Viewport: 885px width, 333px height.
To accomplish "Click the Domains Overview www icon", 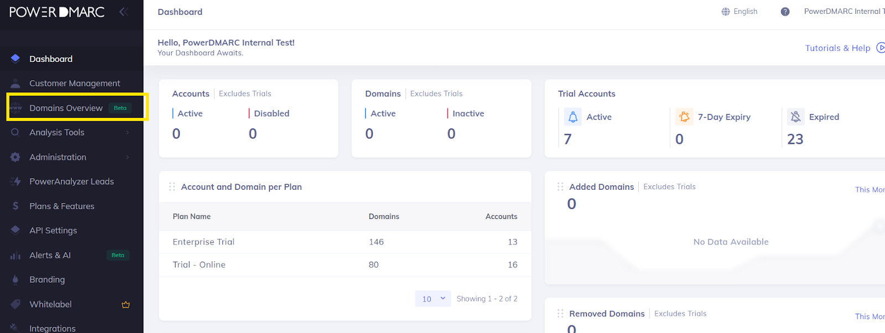I will pos(15,108).
